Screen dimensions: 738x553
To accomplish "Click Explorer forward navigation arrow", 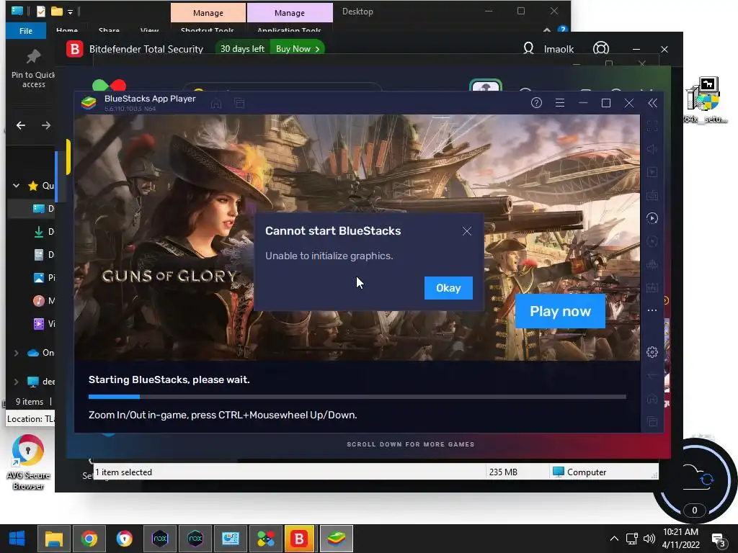I will pyautogui.click(x=45, y=125).
